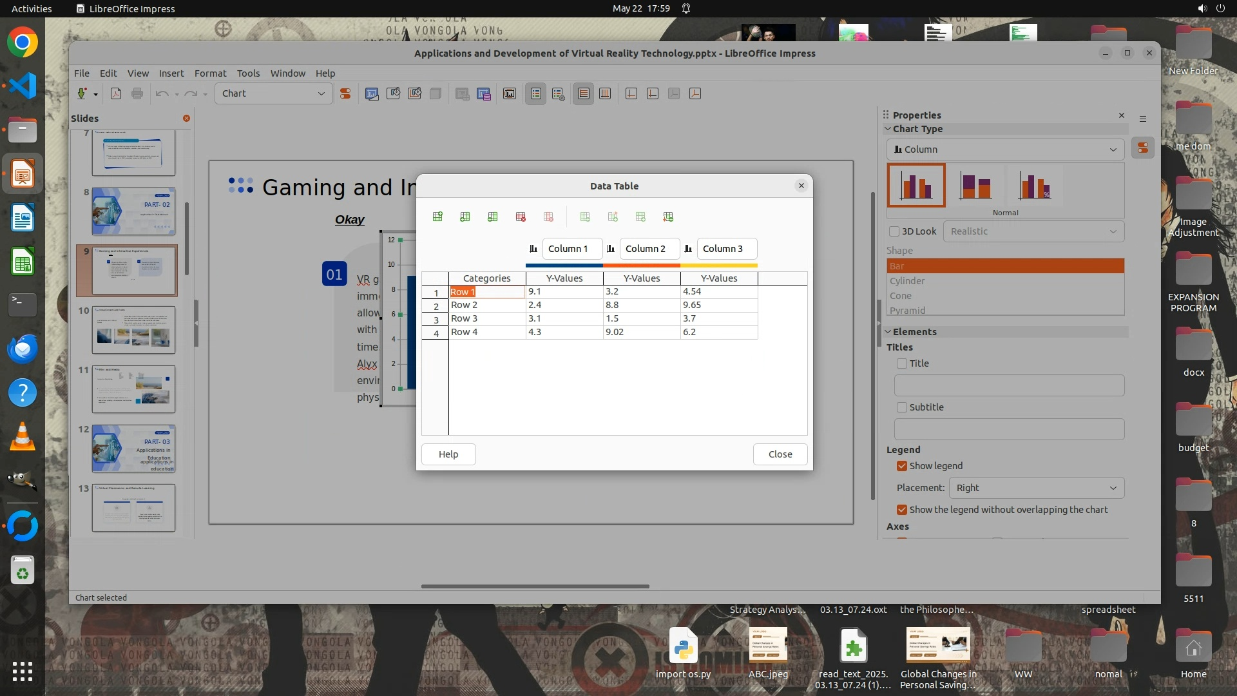Toggle Horizontal Grids in the toolbar
The image size is (1237, 696).
click(583, 93)
